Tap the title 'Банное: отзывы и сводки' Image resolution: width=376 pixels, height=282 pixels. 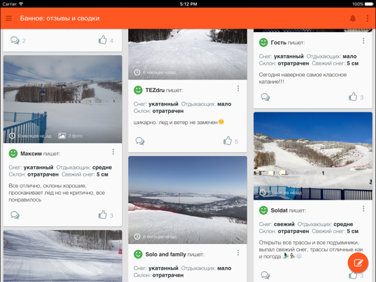(60, 18)
